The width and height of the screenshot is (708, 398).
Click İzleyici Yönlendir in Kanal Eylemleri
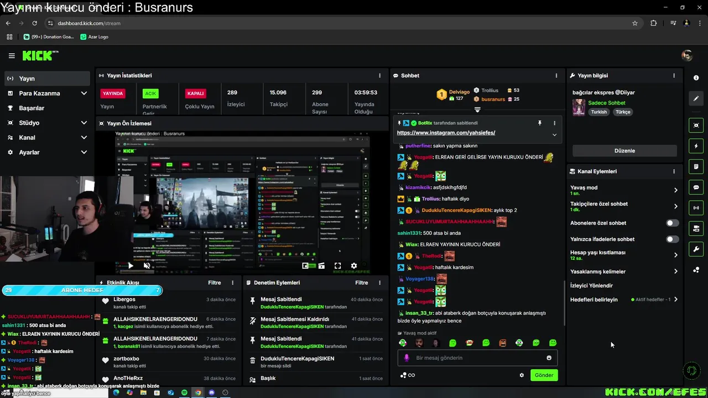click(591, 286)
